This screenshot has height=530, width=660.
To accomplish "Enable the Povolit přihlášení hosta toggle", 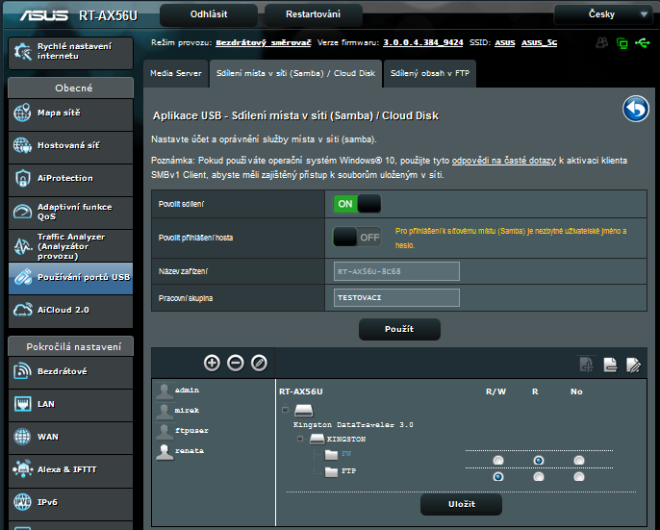I will point(357,237).
